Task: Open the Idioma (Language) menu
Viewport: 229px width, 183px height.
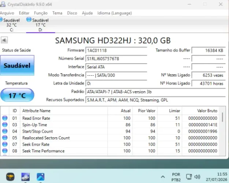Action: [x=115, y=13]
